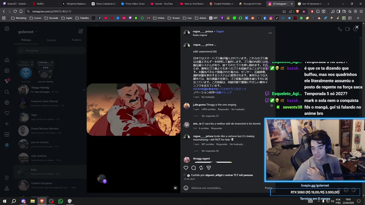Image resolution: width=365 pixels, height=205 pixels.
Task: Open the Windows Start menu
Action: pyautogui.click(x=5, y=201)
